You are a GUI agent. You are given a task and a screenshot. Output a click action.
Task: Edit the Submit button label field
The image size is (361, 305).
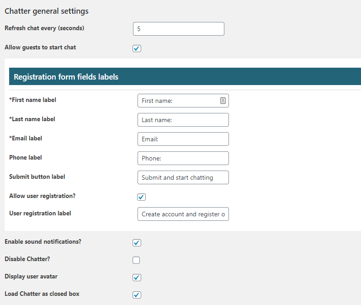183,177
